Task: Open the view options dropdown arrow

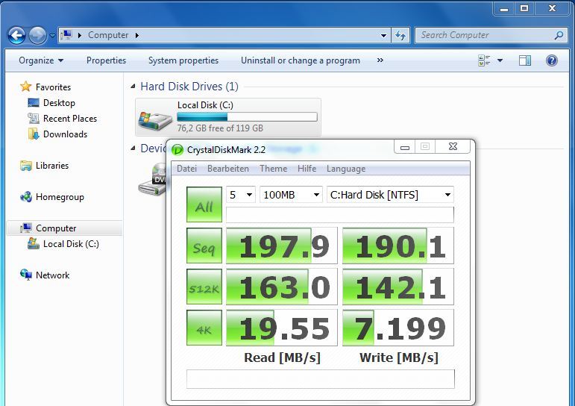Action: [x=500, y=60]
